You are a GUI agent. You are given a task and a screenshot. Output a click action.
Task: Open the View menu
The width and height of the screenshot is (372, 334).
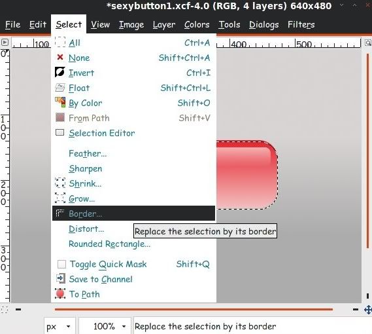pos(100,24)
